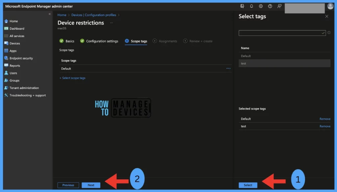Click the Select button
The width and height of the screenshot is (337, 192).
tap(248, 185)
